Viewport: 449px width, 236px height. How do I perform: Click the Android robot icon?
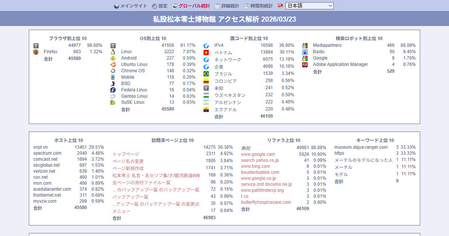pos(113,58)
